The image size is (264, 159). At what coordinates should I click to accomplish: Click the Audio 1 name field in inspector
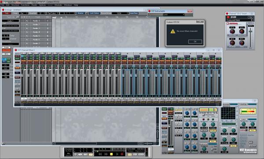(x=11, y=21)
